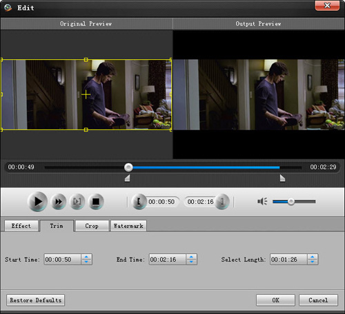The image size is (345, 314).
Task: Click the app icon in the title bar
Action: click(x=8, y=8)
